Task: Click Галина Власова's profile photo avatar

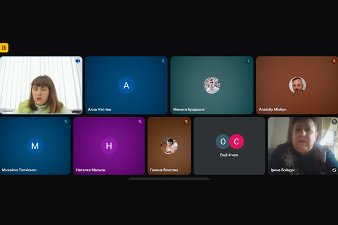Action: point(169,146)
